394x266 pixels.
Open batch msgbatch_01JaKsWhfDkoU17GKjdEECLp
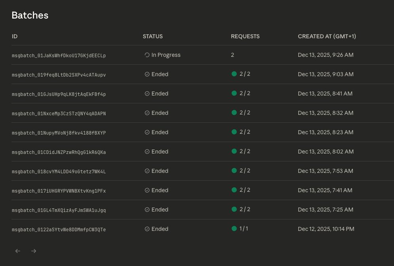point(59,55)
